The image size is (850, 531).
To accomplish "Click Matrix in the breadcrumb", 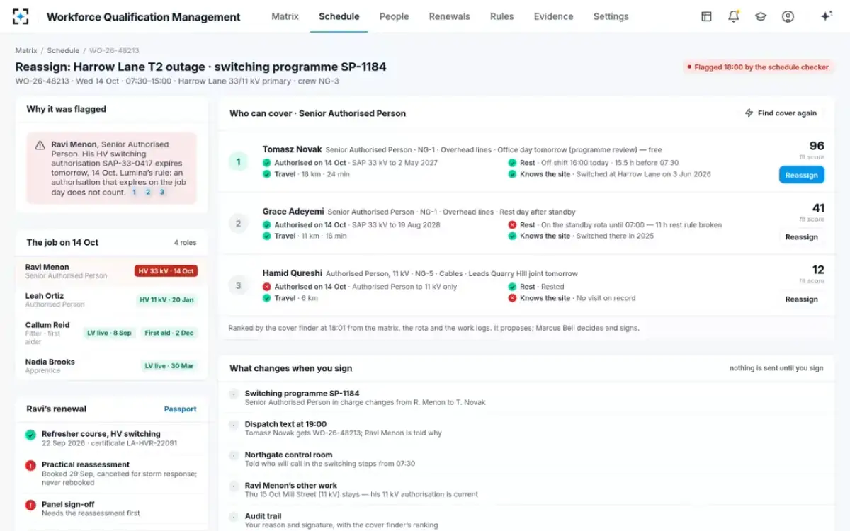I will click(x=26, y=51).
